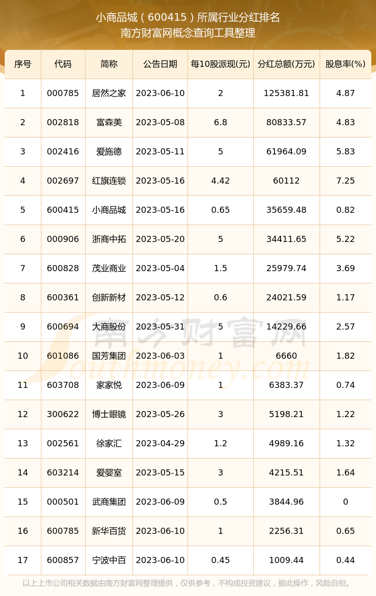Click the 大商股份 name cell

click(x=109, y=327)
